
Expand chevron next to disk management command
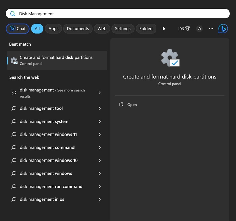(x=100, y=147)
